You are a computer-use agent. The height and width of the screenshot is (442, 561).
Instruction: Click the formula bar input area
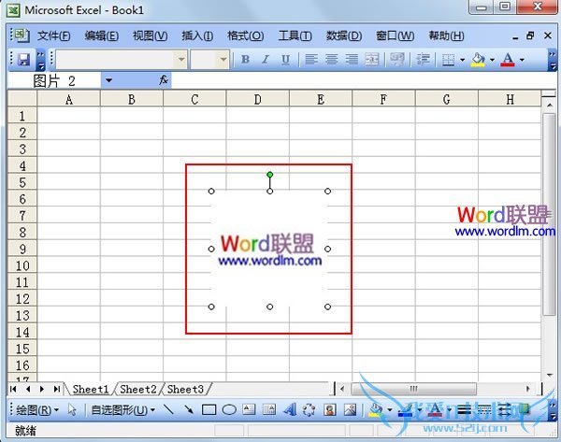coord(364,80)
